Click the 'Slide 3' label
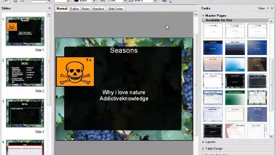This screenshot has width=276, height=155. coord(40,132)
